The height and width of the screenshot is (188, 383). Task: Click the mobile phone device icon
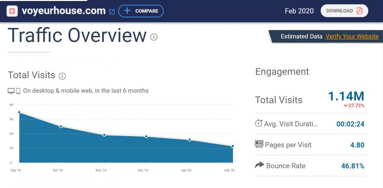(18, 91)
